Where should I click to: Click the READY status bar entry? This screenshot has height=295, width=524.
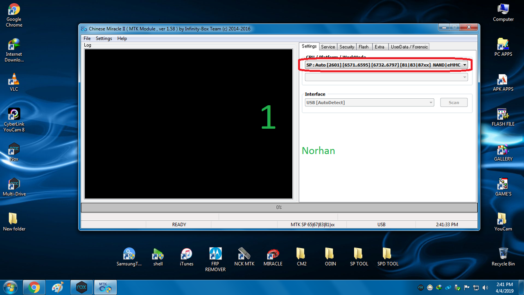pos(179,225)
